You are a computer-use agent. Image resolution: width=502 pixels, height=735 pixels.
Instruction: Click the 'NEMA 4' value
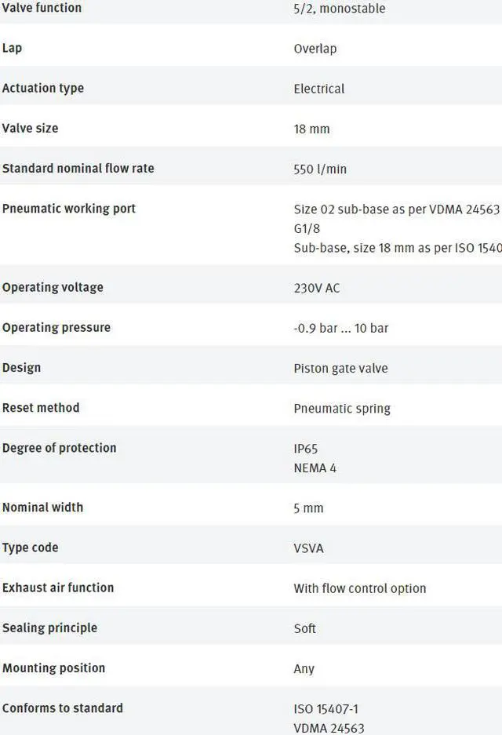coord(315,468)
